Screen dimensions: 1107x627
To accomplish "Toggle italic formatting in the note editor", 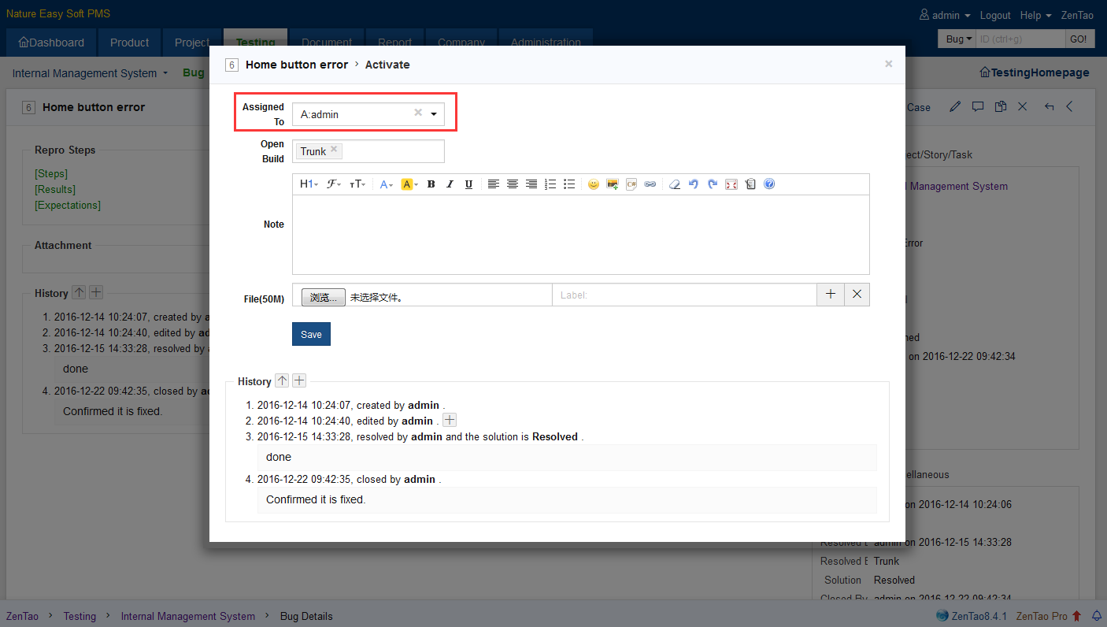I will (x=450, y=184).
